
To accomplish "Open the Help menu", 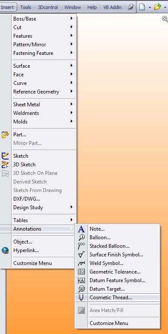I will (x=92, y=7).
